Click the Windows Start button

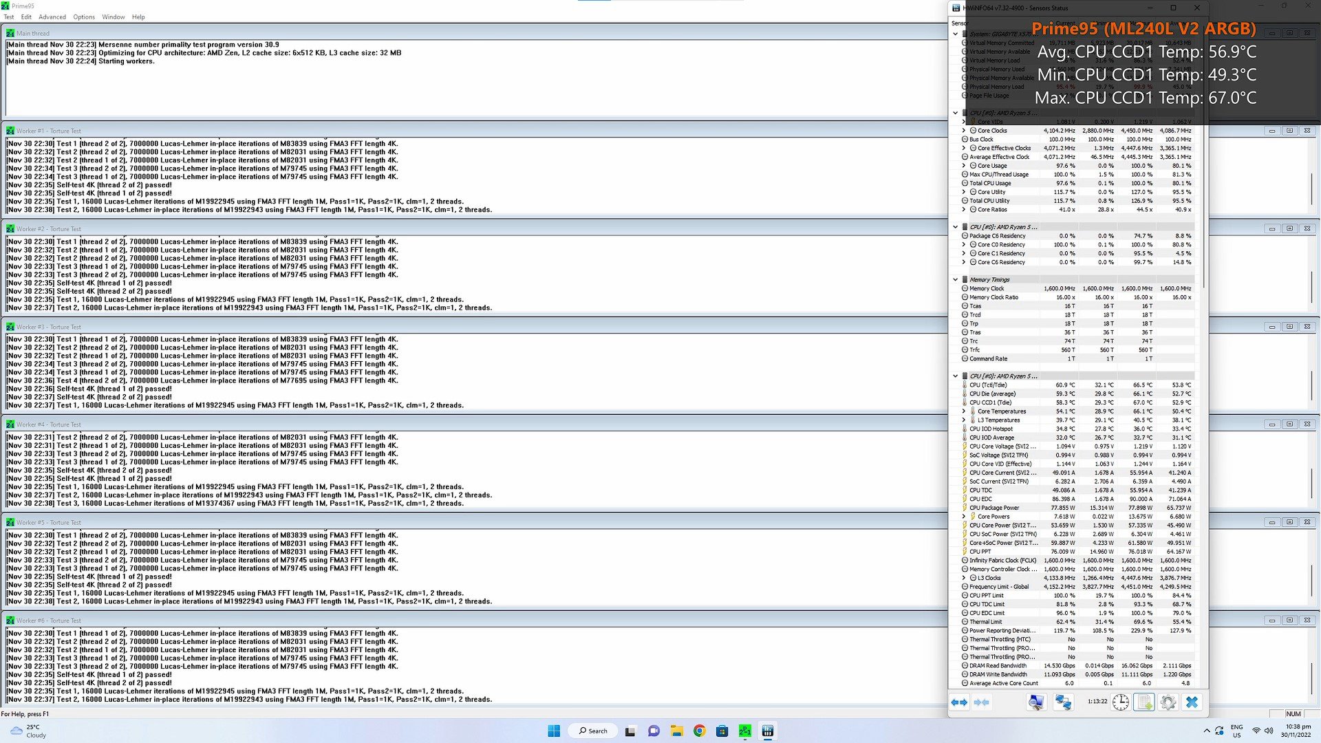click(553, 731)
